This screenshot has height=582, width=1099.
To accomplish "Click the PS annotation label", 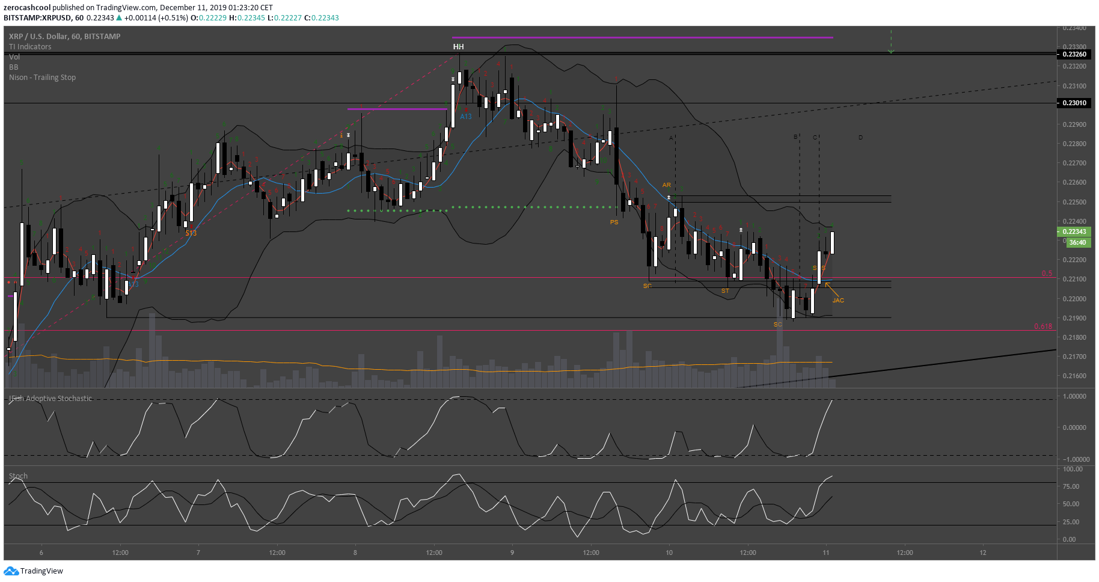I will point(614,222).
